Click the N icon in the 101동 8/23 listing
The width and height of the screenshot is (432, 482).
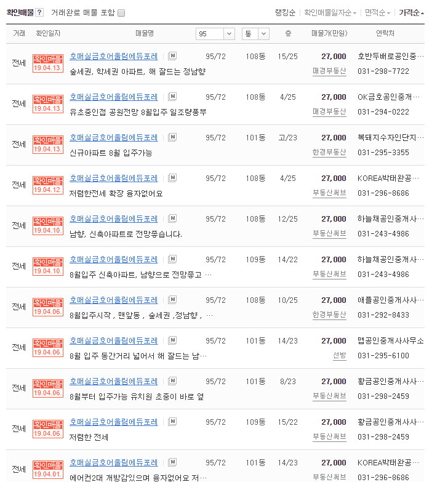[x=172, y=381]
